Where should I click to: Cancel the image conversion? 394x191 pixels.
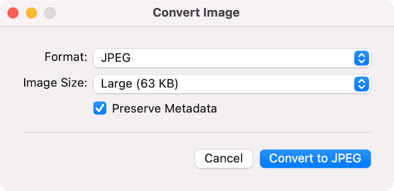pos(224,159)
